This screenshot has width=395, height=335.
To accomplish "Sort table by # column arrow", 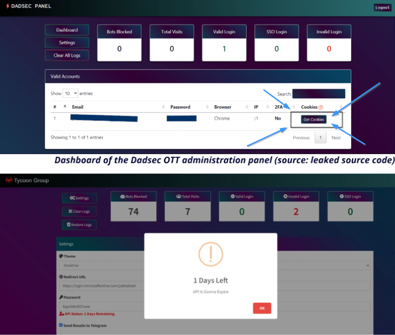I will (x=65, y=107).
